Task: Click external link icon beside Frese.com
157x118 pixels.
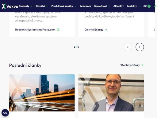Action: [x=58, y=29]
